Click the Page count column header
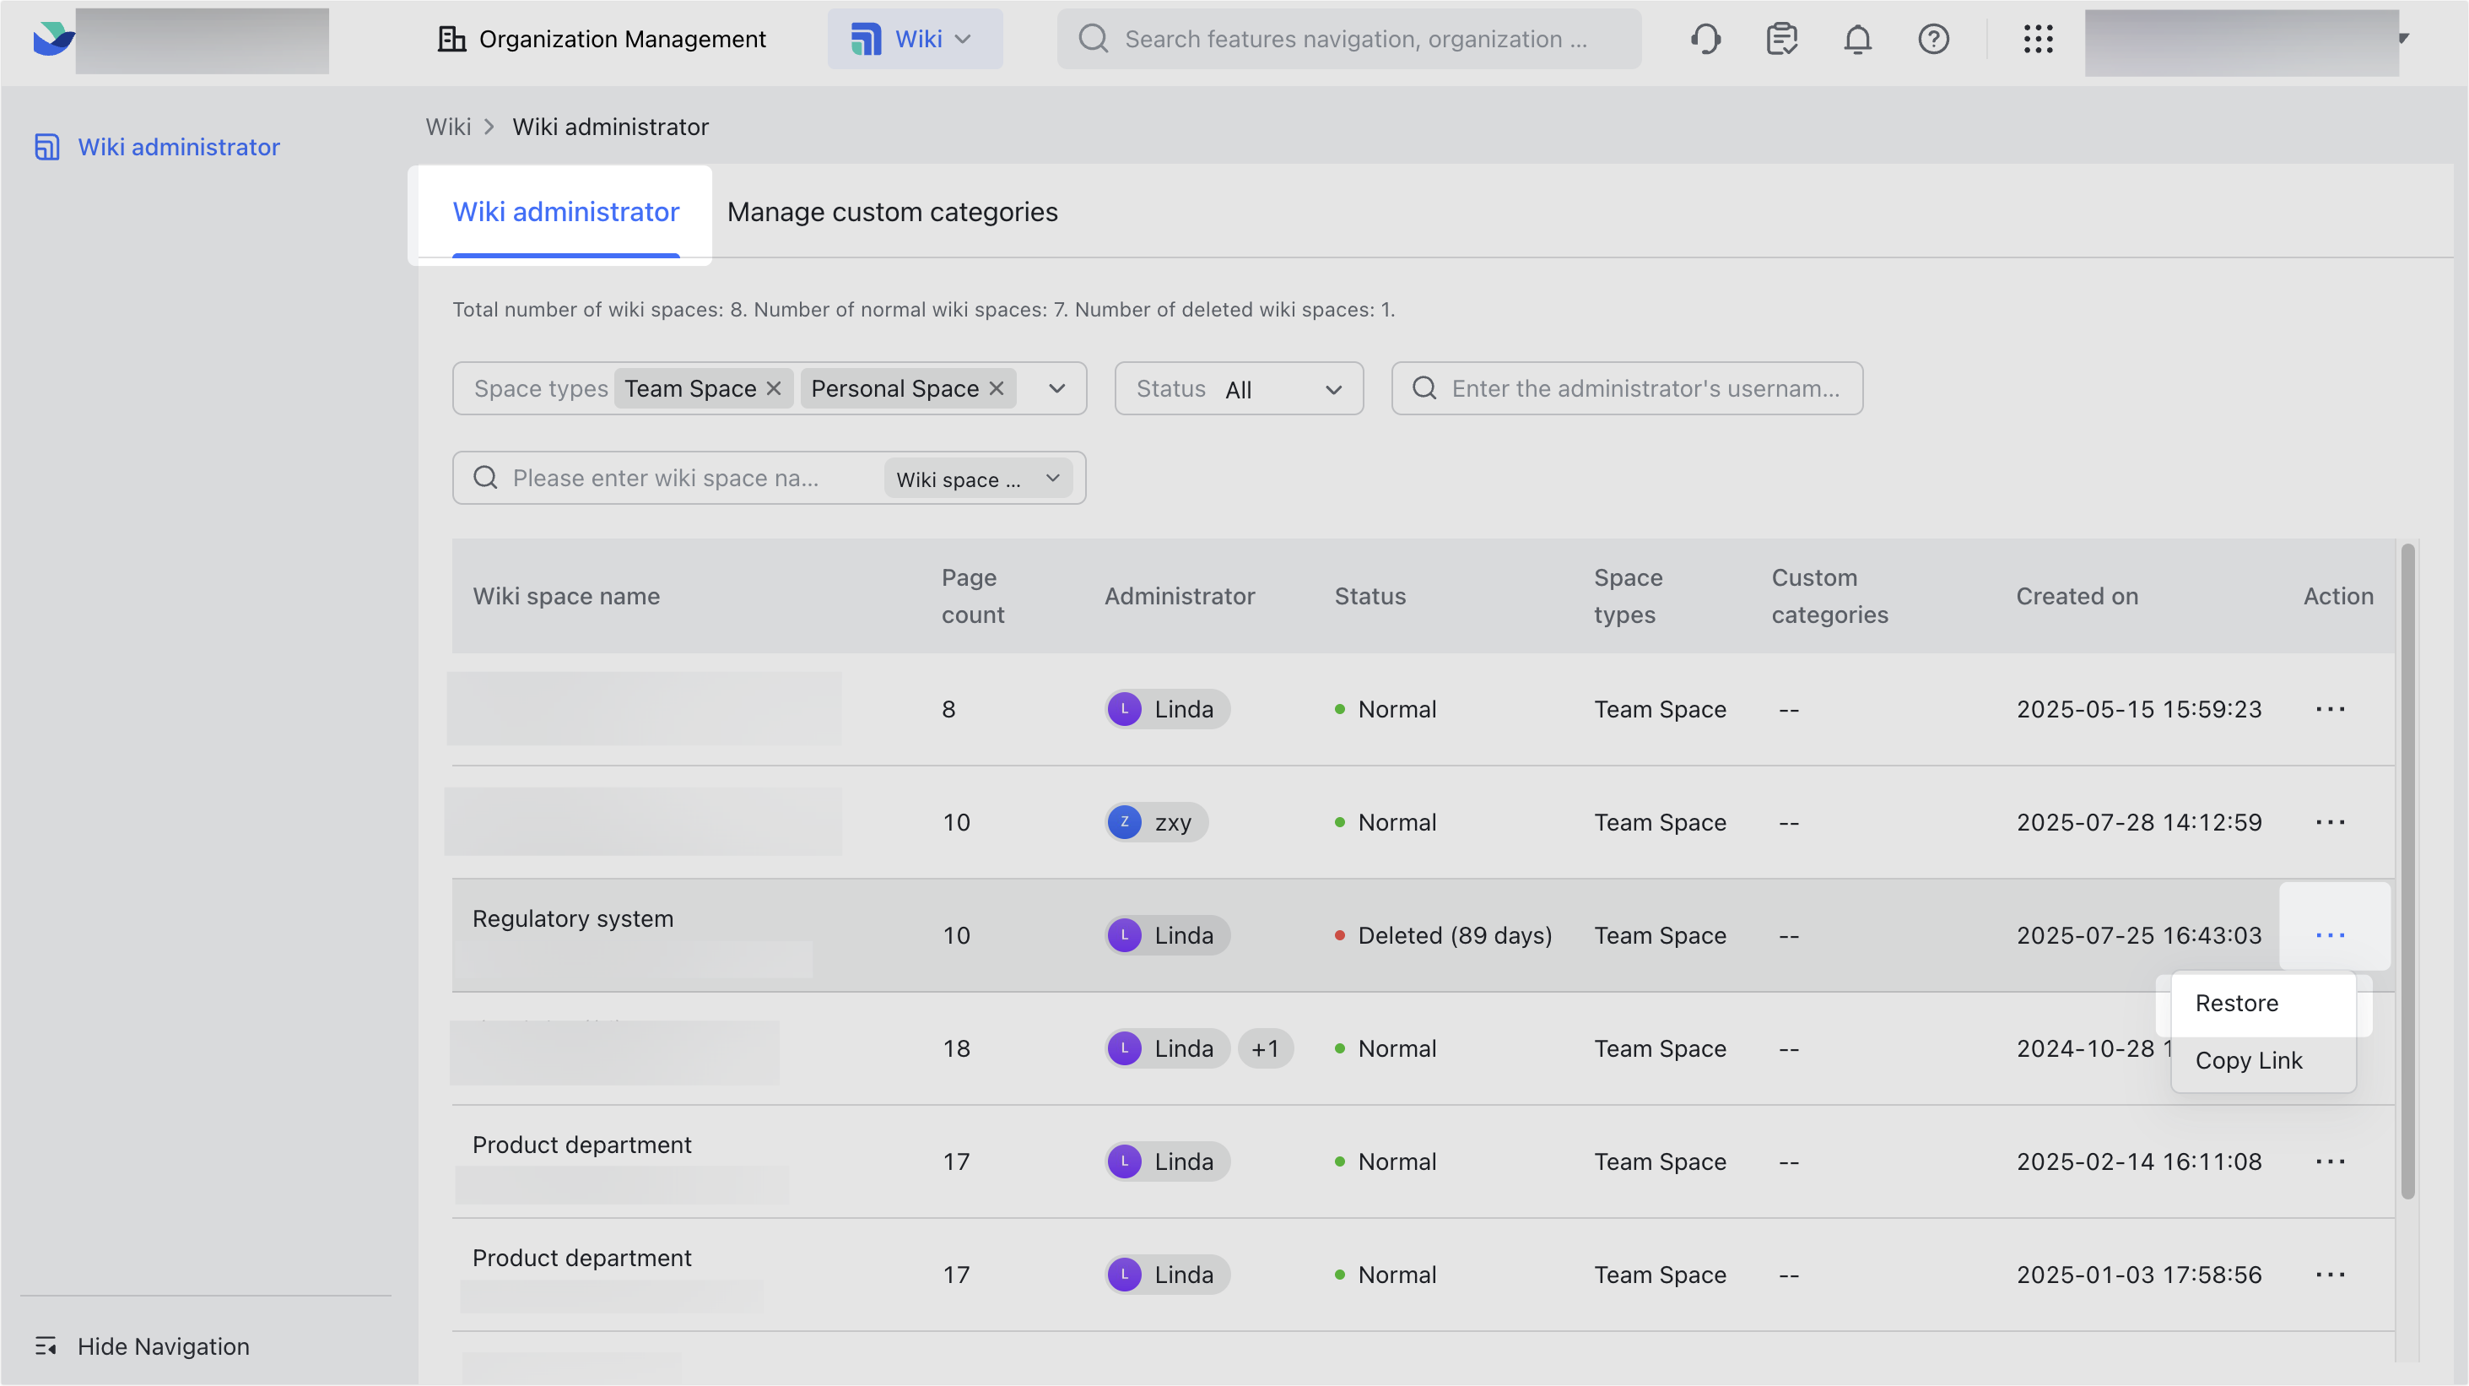 [x=972, y=596]
